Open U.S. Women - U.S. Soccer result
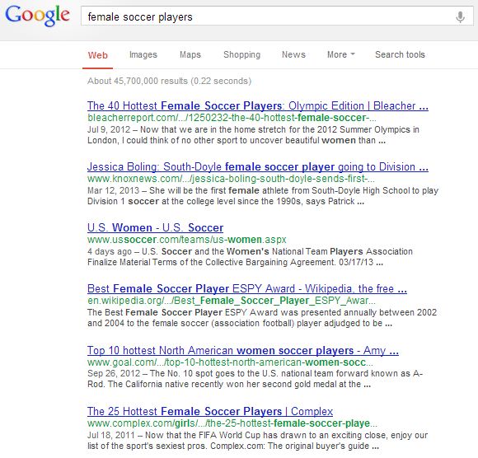Viewport: 478px width, 458px height. [155, 227]
